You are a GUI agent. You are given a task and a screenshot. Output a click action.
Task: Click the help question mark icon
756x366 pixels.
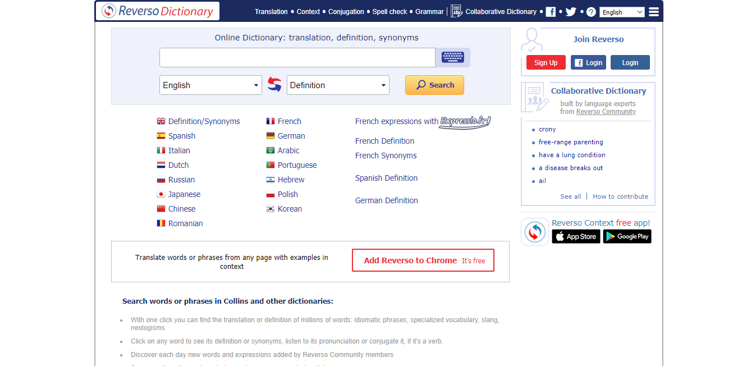click(x=591, y=12)
